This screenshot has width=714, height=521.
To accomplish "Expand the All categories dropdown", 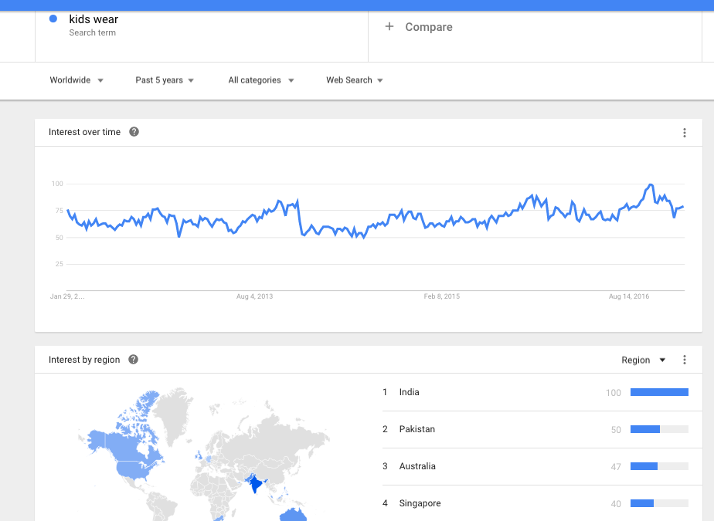I will point(261,80).
